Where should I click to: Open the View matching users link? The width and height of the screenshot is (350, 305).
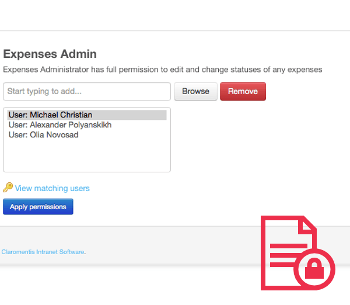52,188
